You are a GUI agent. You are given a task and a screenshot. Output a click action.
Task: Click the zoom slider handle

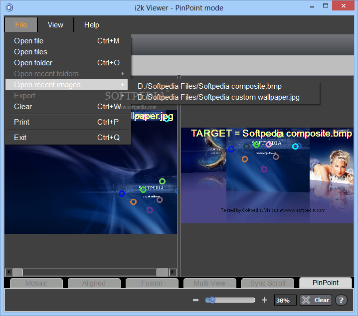(x=212, y=300)
